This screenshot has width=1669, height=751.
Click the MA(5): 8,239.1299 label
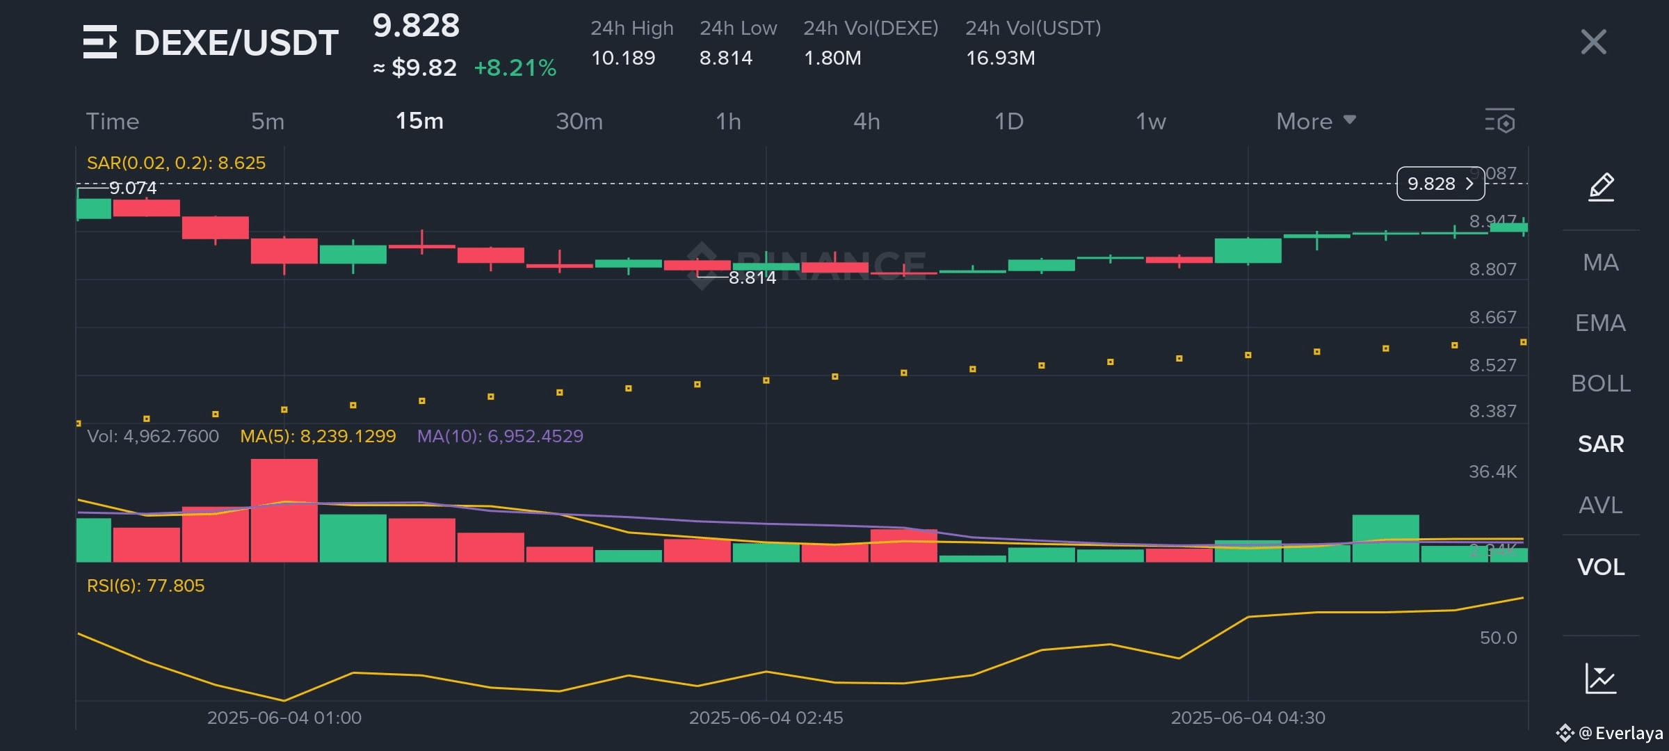[318, 436]
